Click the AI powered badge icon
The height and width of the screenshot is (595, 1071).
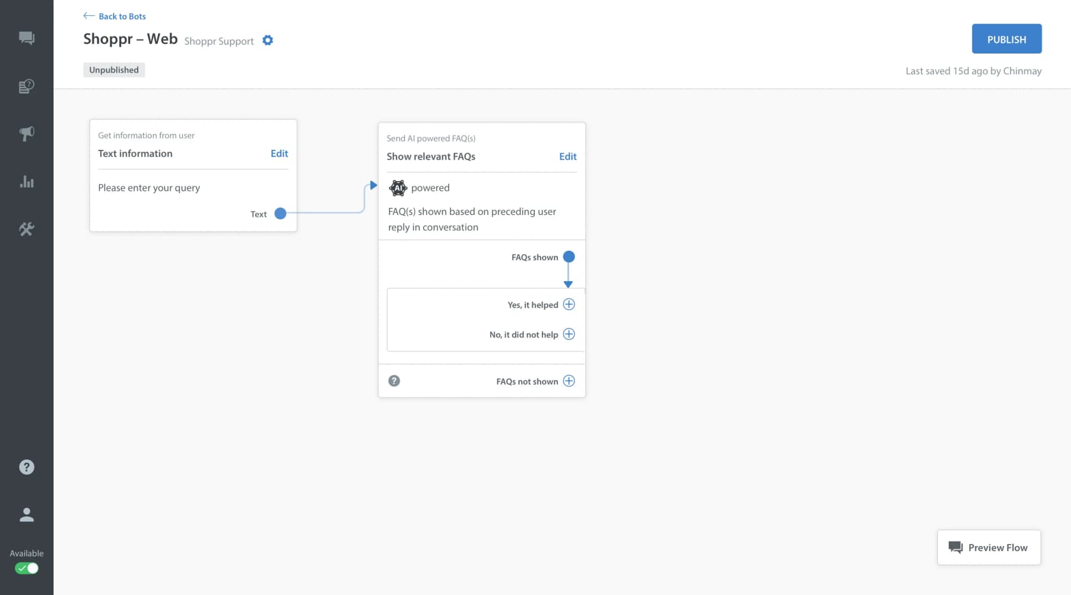coord(398,188)
